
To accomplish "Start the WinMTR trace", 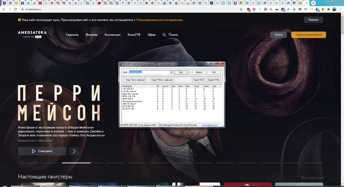I will 181,72.
